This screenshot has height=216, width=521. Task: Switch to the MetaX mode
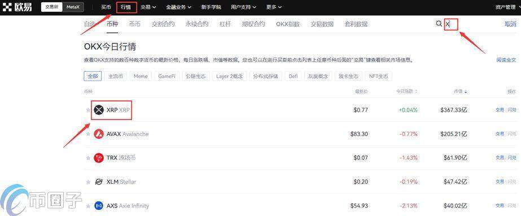73,7
